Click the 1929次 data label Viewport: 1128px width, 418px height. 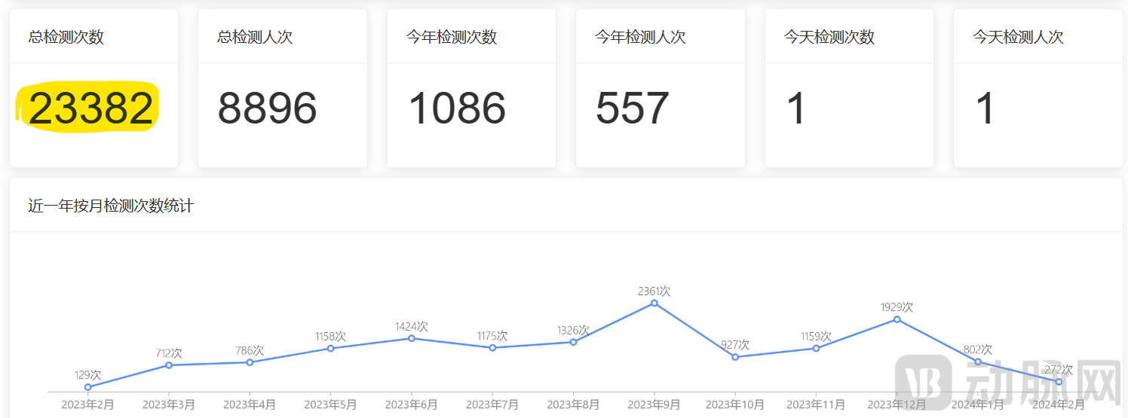coord(897,307)
